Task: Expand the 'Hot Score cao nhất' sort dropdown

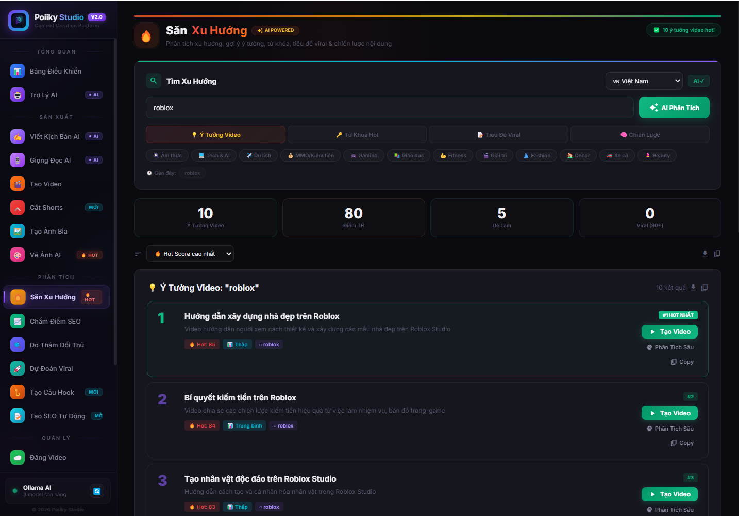Action: click(190, 254)
